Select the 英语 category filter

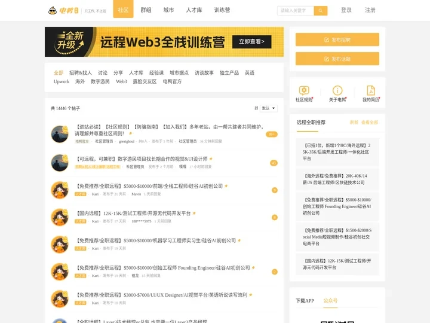[x=250, y=73]
